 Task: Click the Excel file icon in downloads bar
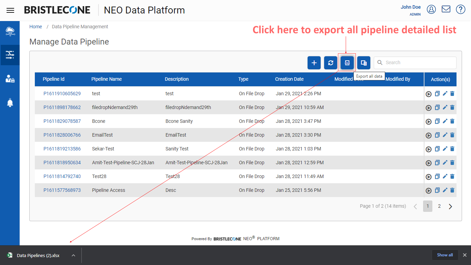[9, 255]
